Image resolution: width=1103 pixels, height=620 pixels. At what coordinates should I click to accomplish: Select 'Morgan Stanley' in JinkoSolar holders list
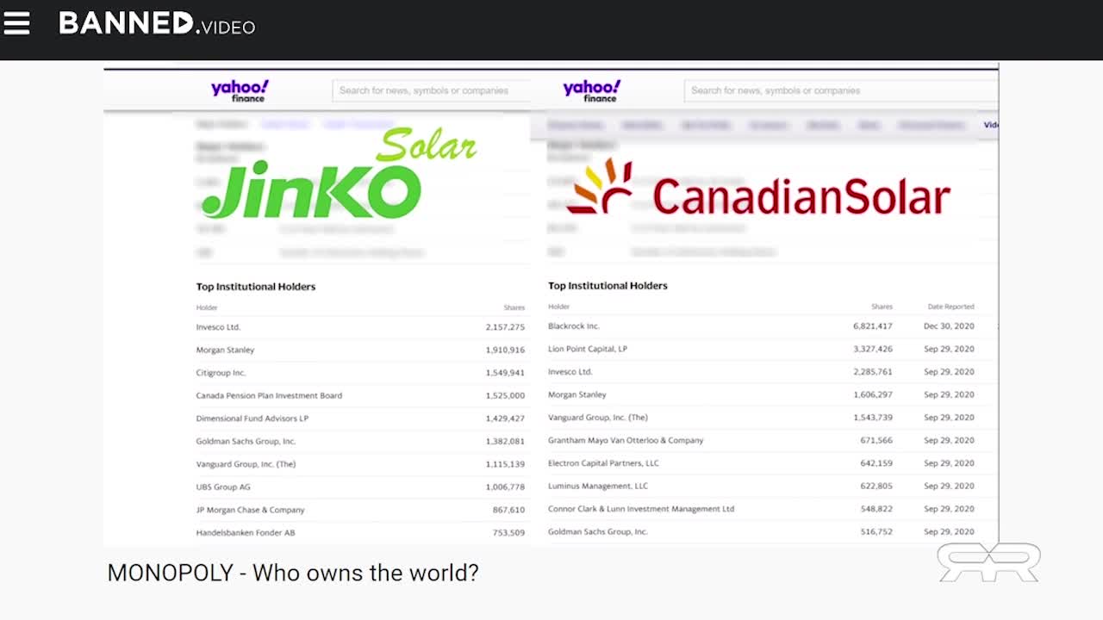click(x=225, y=350)
